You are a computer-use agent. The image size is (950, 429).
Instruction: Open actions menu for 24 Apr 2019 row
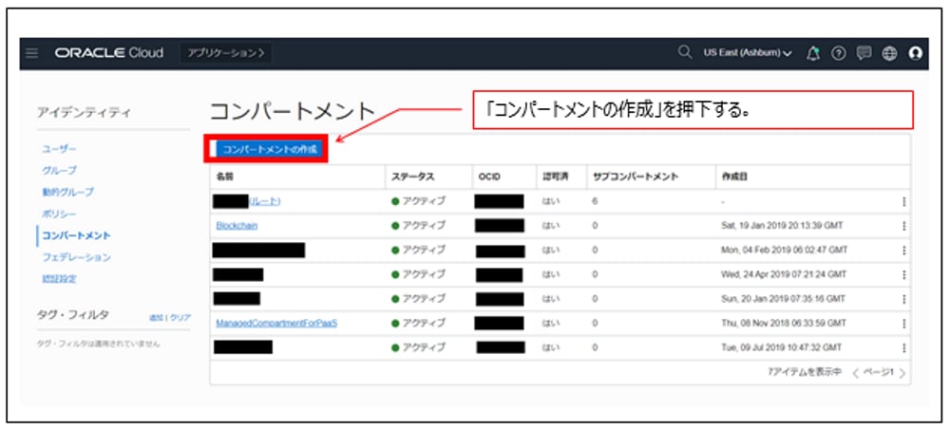pyautogui.click(x=903, y=274)
